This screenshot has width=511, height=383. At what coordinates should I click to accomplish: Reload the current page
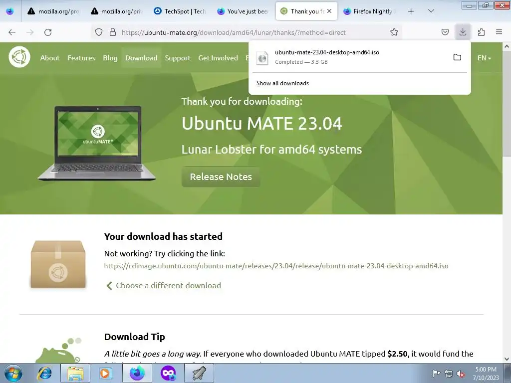48,32
